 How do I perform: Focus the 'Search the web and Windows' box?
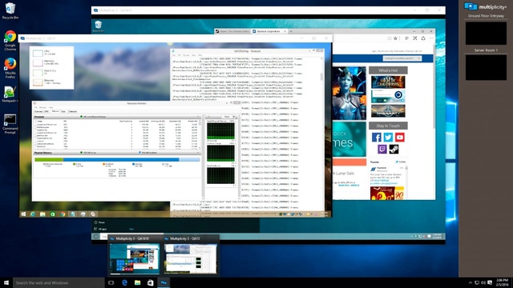coord(59,282)
